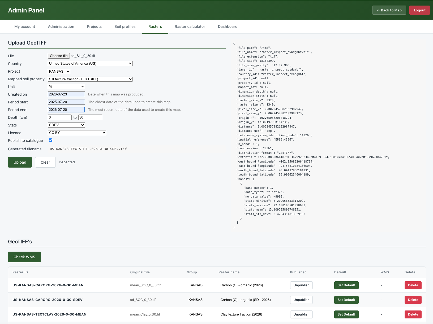Open the Project dropdown showing KANSAS
This screenshot has height=324, width=433.
59,71
